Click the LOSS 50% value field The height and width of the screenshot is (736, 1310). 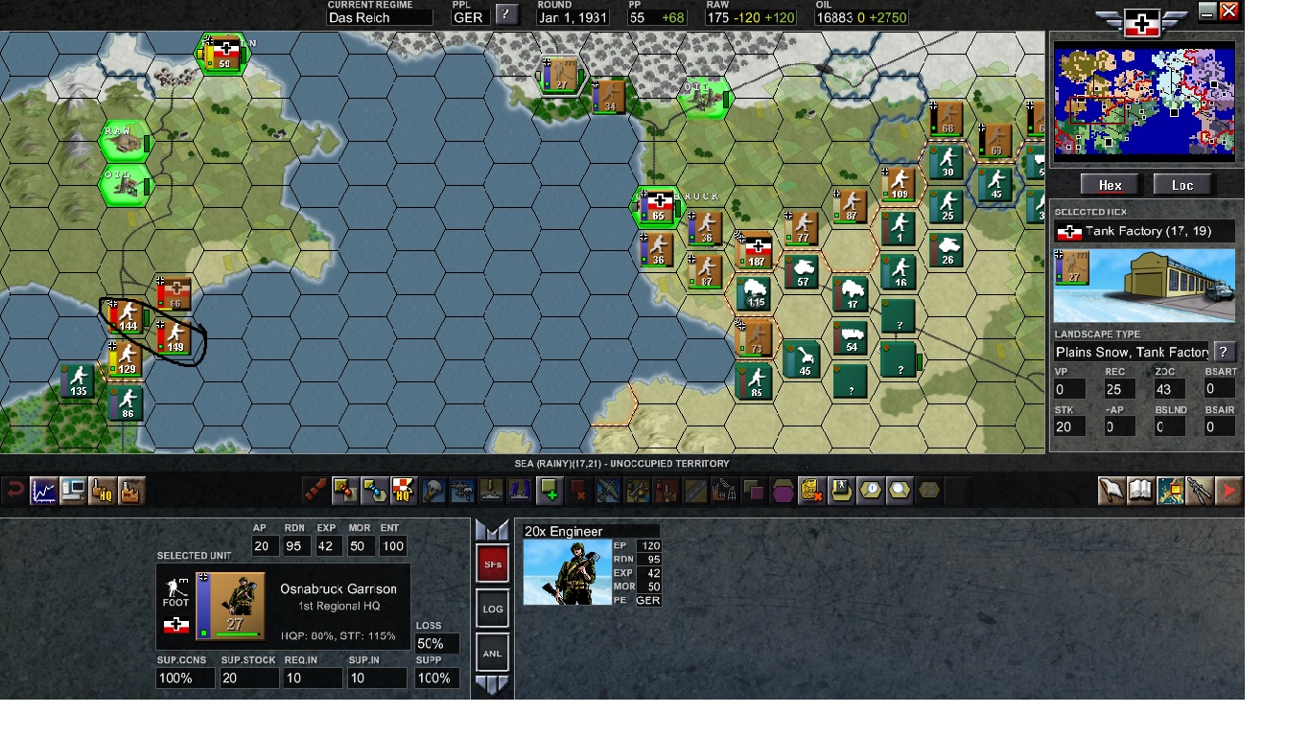point(437,644)
